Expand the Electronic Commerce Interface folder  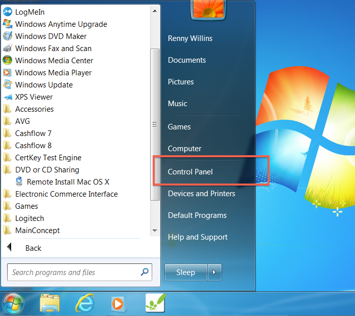click(66, 194)
